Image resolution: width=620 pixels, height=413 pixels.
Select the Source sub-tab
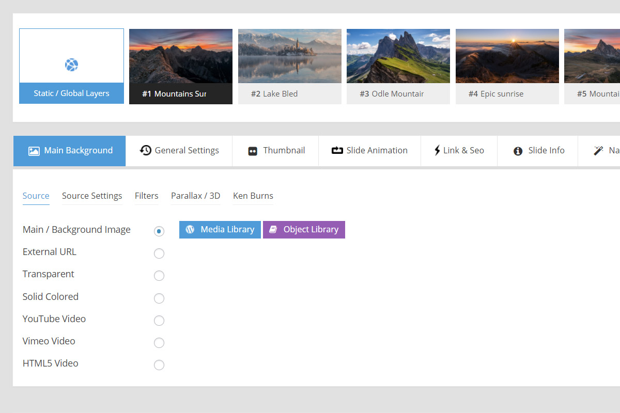[36, 196]
